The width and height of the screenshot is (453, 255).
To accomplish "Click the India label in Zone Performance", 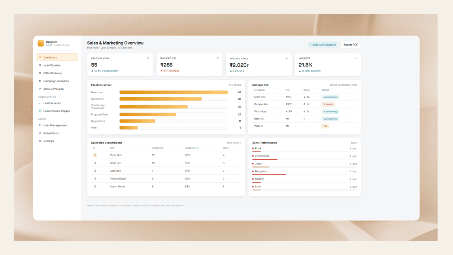I will (x=354, y=143).
